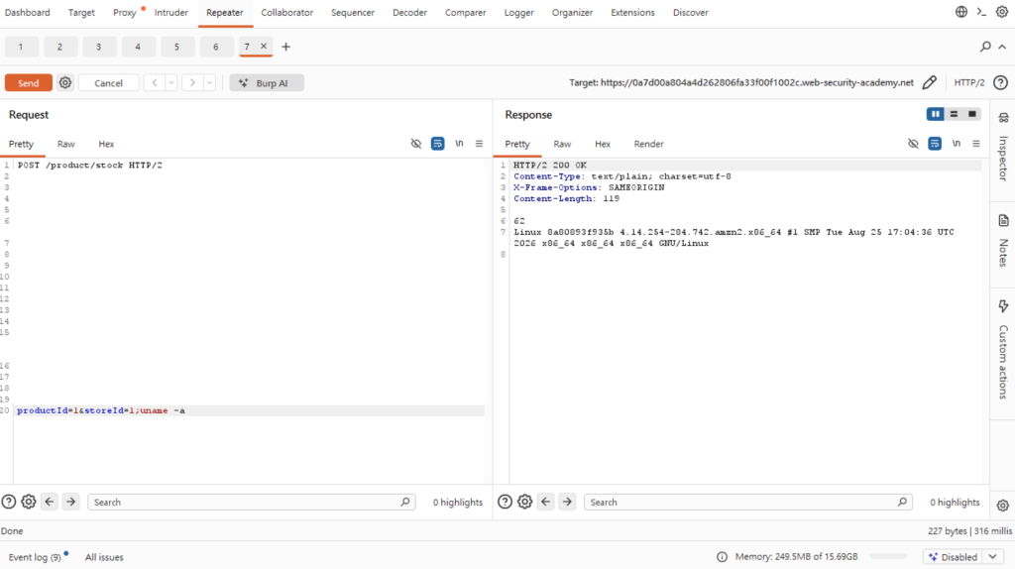Open the Collaborator tab
The height and width of the screenshot is (569, 1015).
[x=286, y=12]
